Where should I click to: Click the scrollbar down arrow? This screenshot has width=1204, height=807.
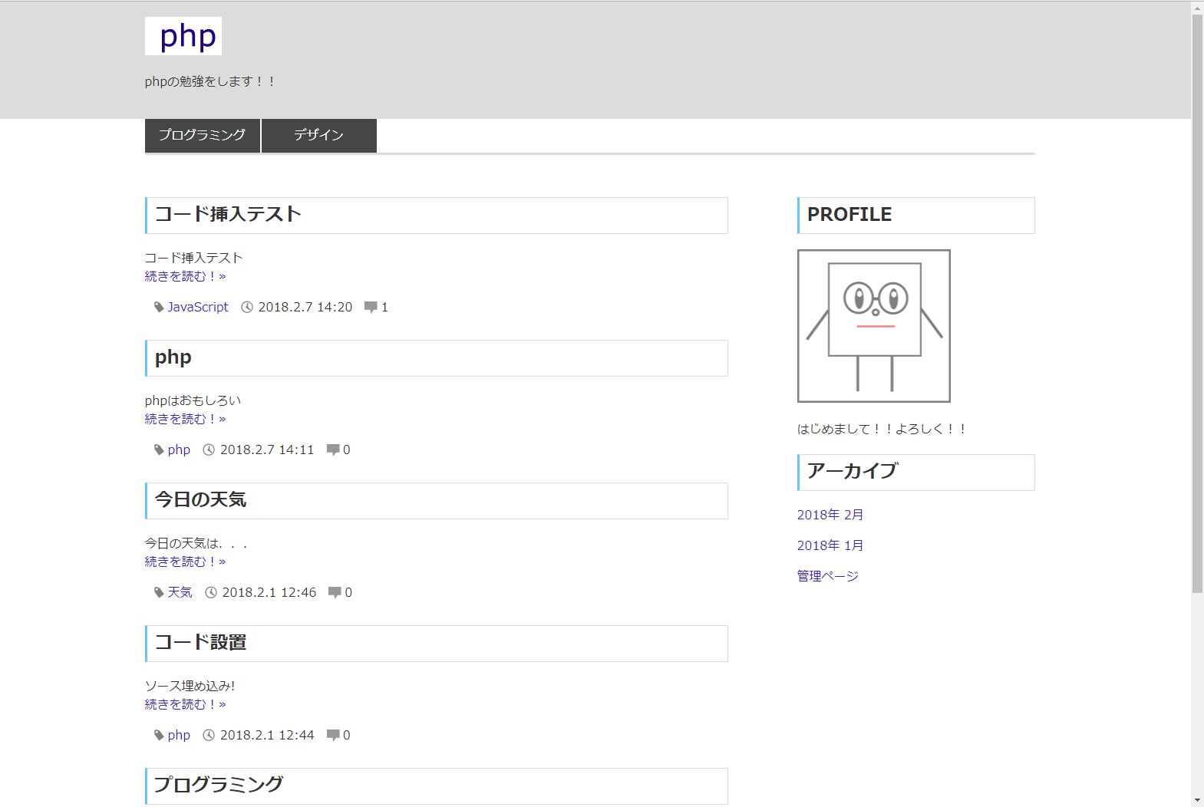click(x=1197, y=800)
